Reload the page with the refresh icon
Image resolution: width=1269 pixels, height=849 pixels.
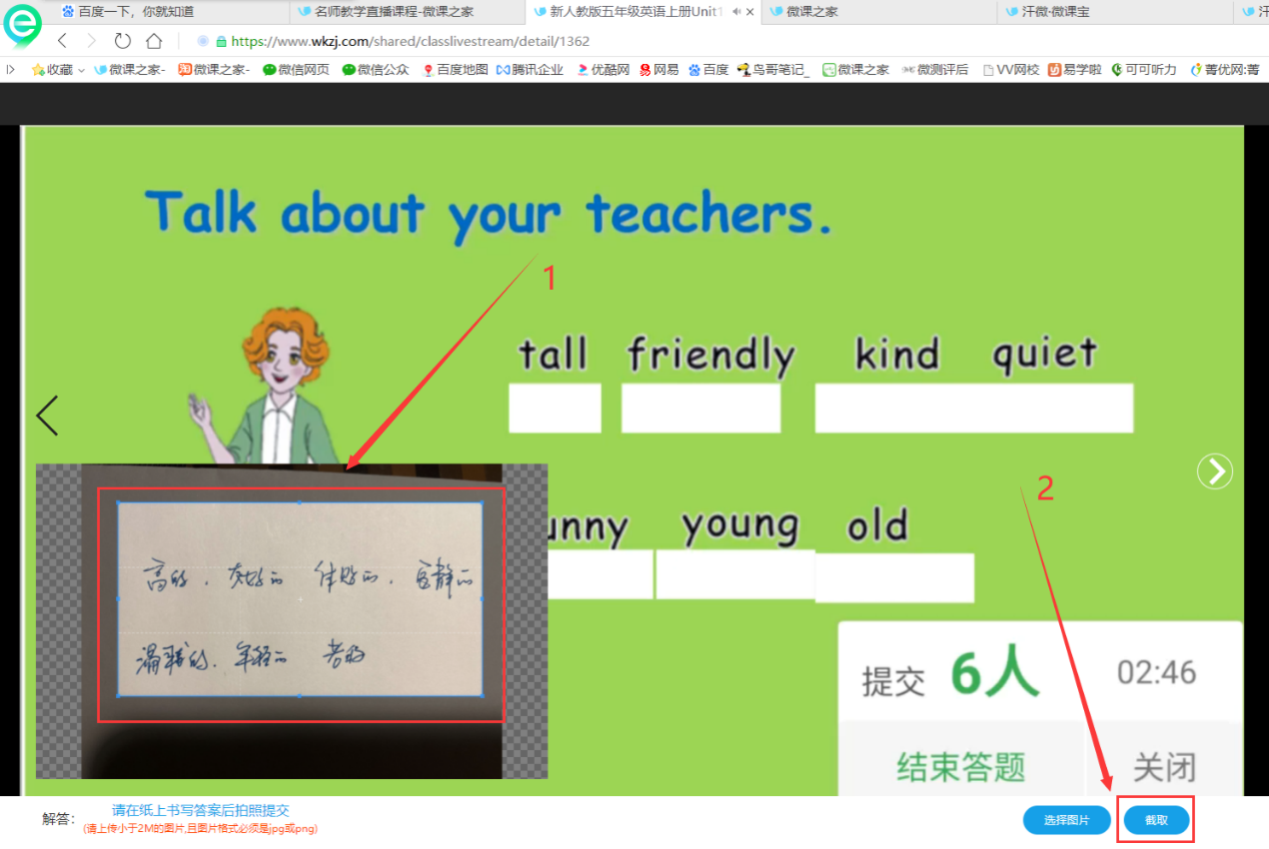(x=123, y=41)
